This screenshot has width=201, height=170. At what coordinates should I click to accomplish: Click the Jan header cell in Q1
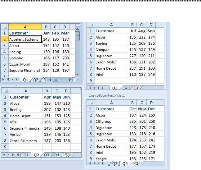coord(46,33)
